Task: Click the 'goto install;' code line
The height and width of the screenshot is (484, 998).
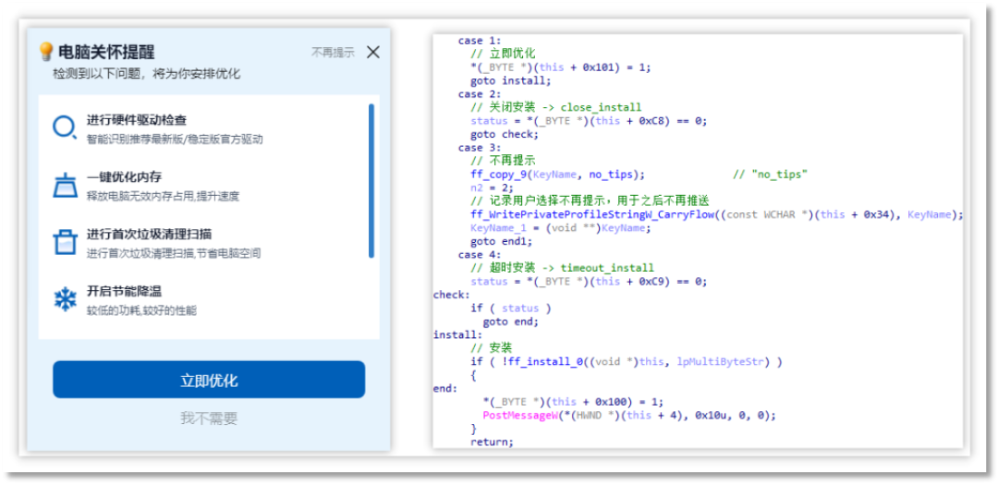Action: [x=510, y=80]
